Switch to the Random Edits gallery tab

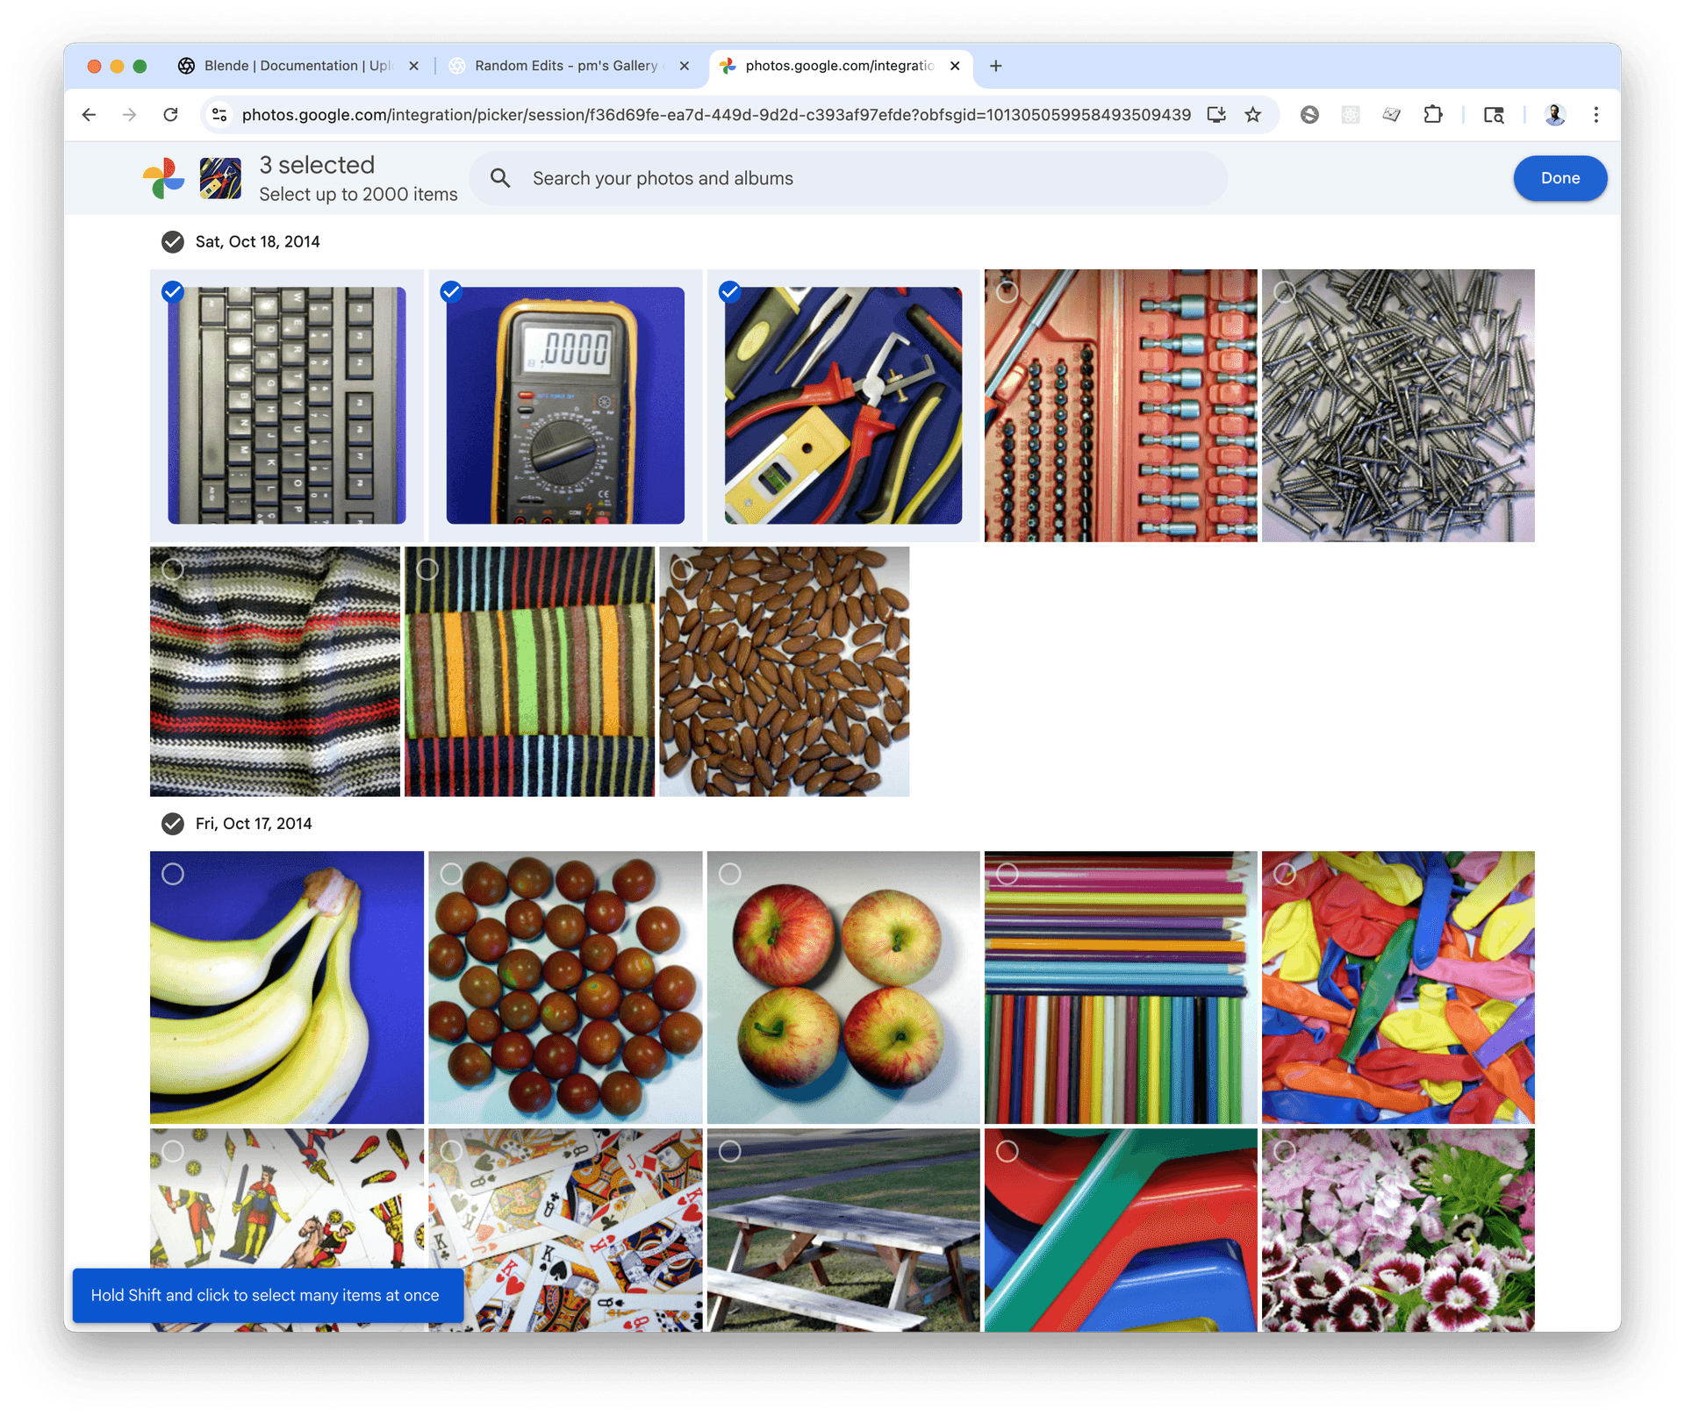click(562, 65)
